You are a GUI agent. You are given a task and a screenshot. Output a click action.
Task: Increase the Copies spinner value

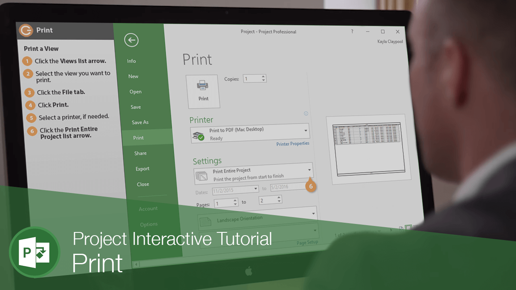tap(263, 77)
